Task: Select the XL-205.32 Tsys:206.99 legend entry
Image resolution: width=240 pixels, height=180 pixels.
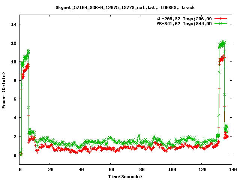Action: point(184,19)
